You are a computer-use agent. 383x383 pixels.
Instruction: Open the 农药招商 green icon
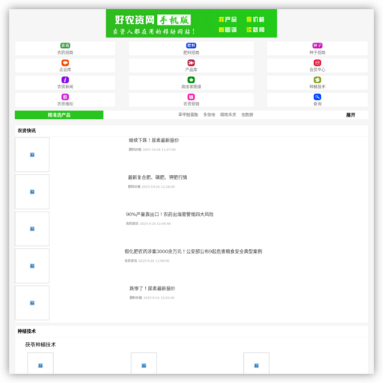pyautogui.click(x=65, y=46)
